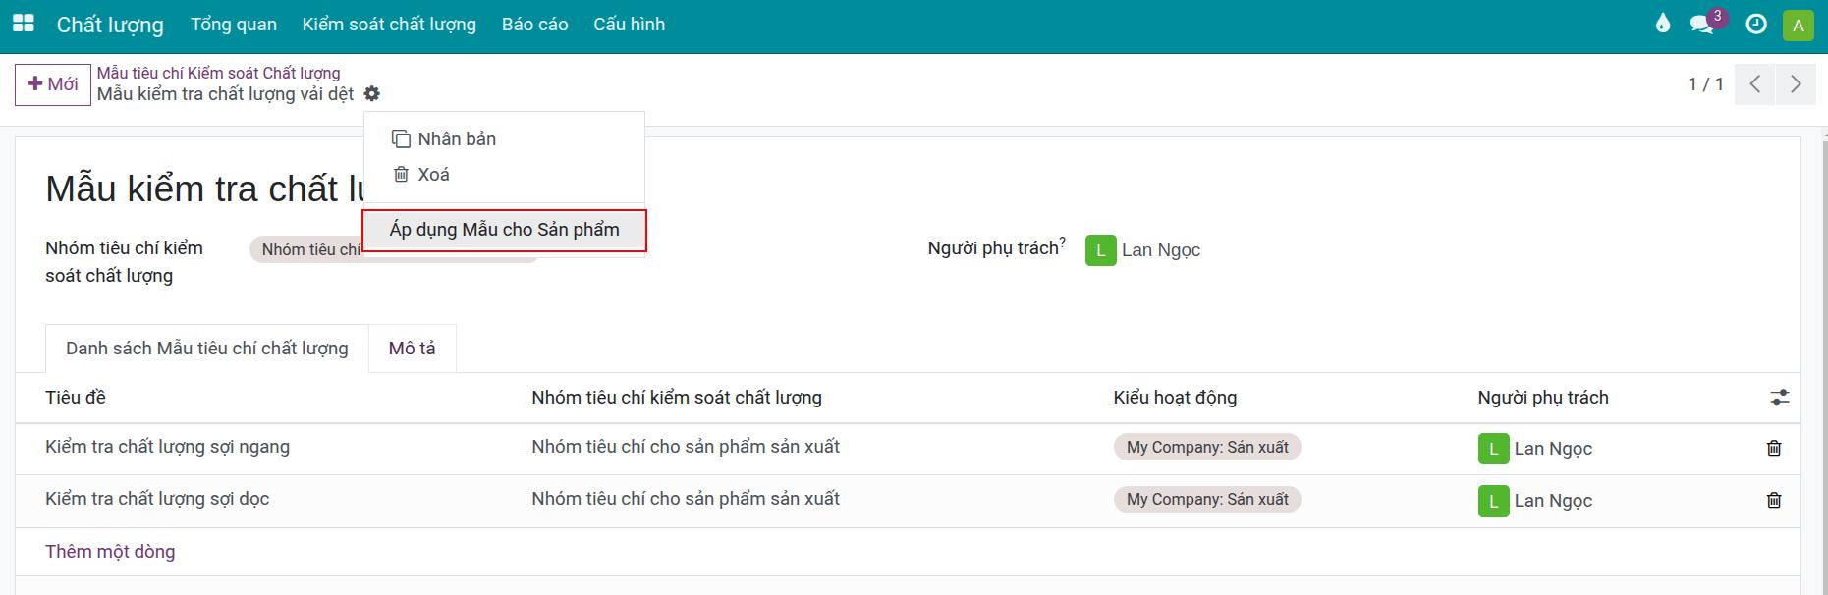Image resolution: width=1828 pixels, height=595 pixels.
Task: Sort by Kiểu hoạt động column header
Action: 1175,398
